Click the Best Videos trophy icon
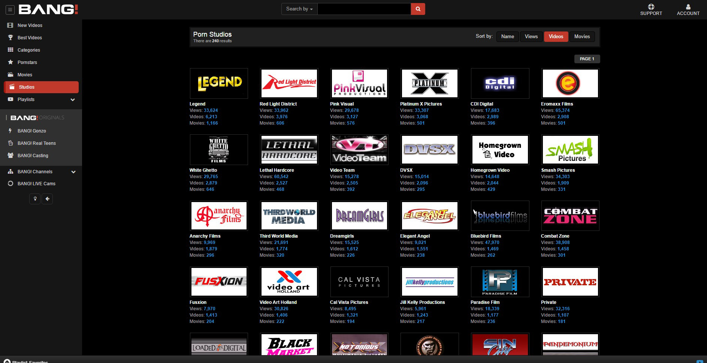This screenshot has height=363, width=707. [10, 37]
